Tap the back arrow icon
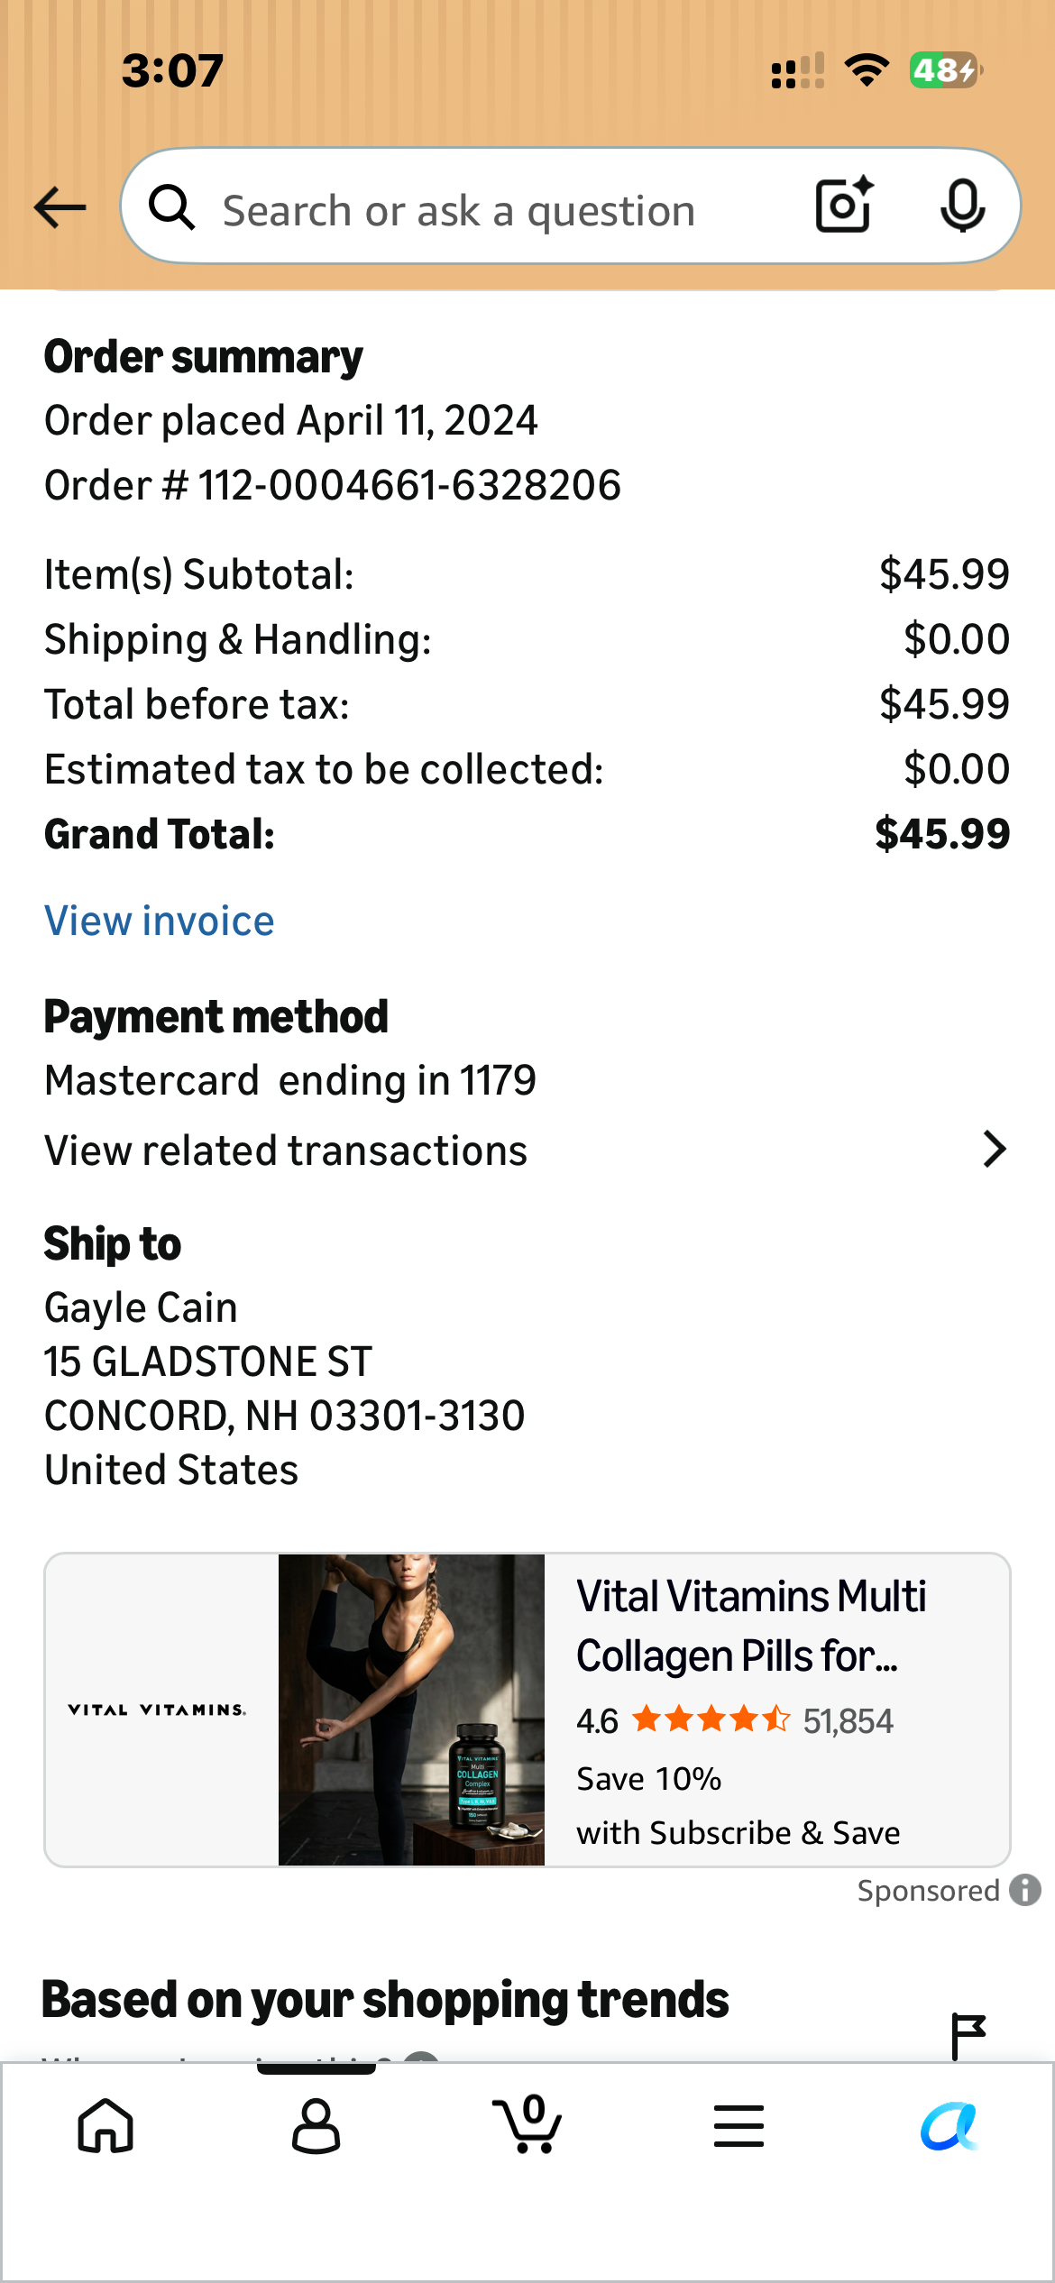 60,208
